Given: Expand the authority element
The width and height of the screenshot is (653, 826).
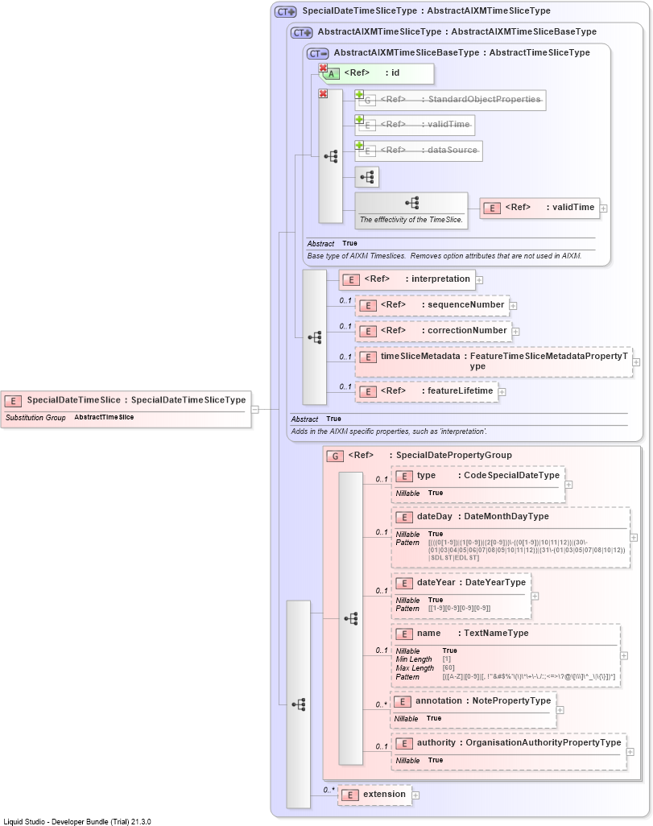Looking at the screenshot, I should (630, 752).
